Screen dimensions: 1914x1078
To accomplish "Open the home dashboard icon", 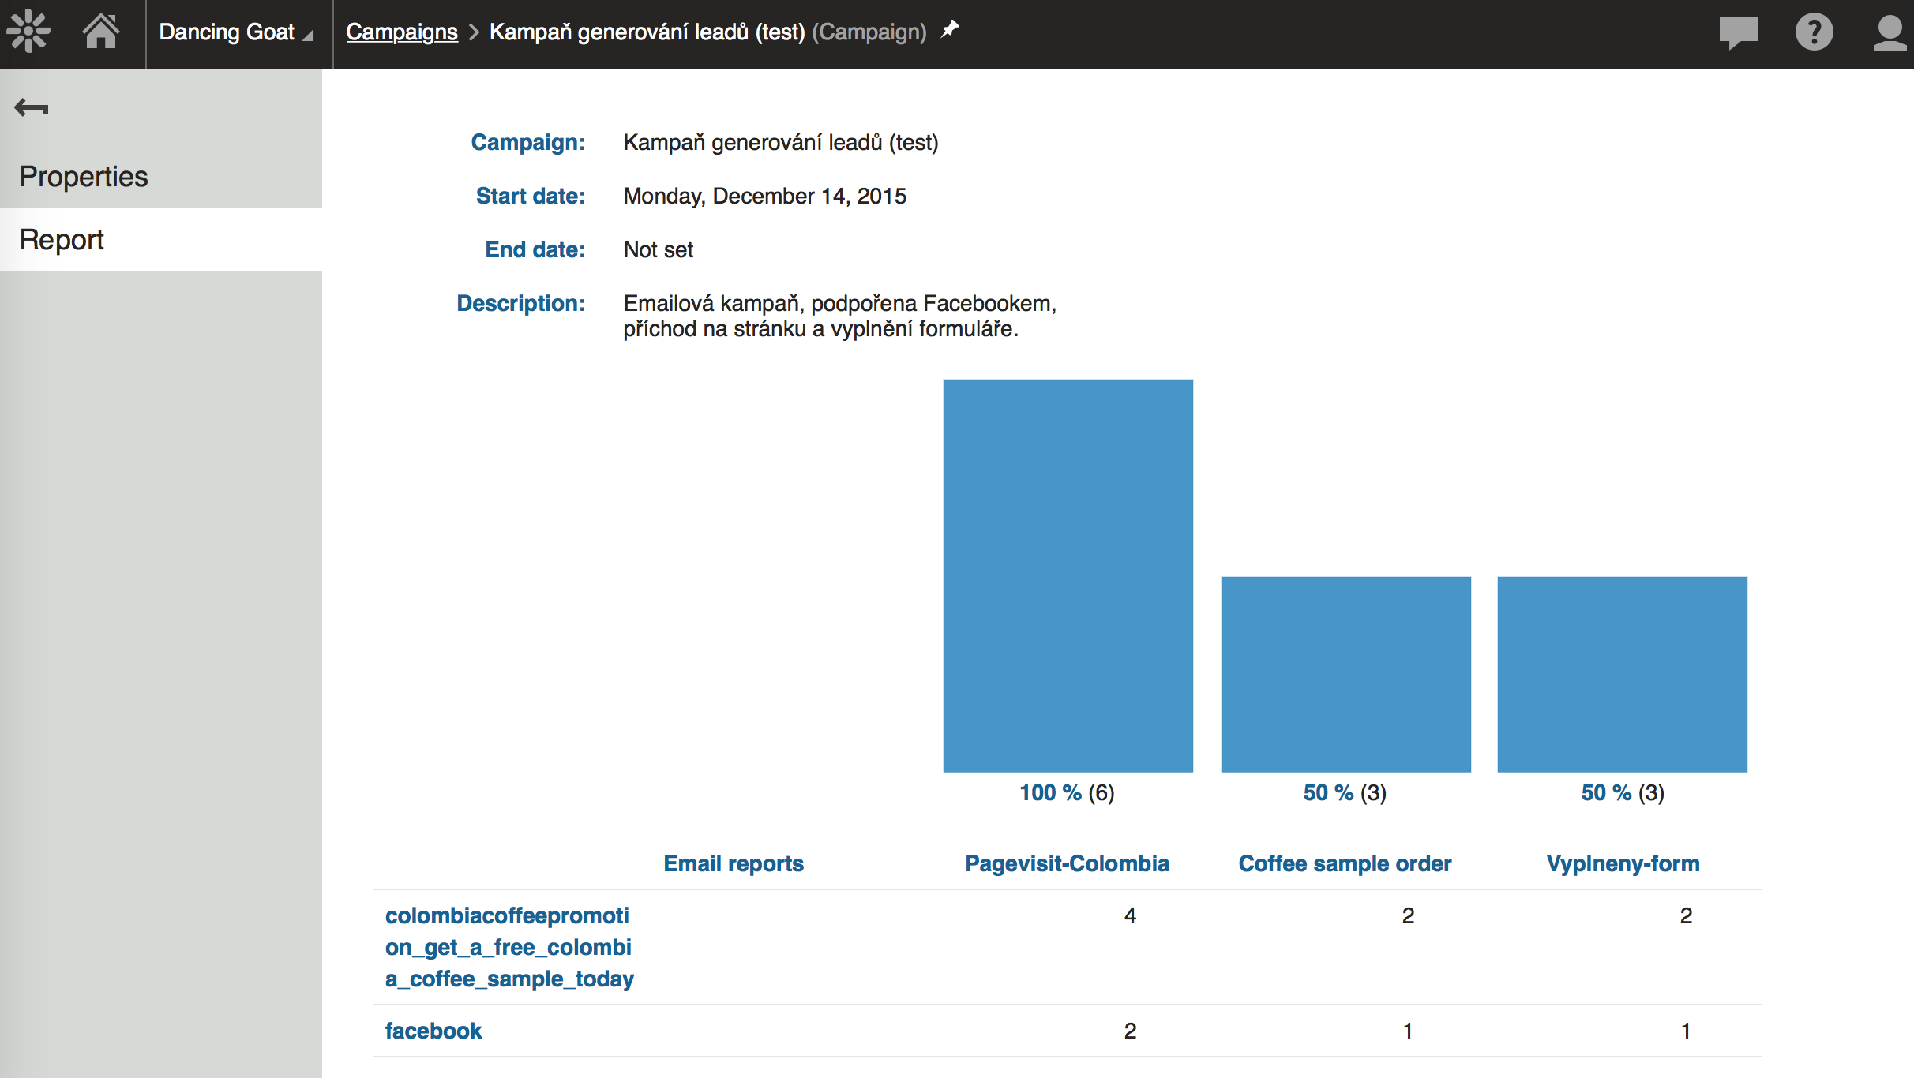I will point(101,32).
